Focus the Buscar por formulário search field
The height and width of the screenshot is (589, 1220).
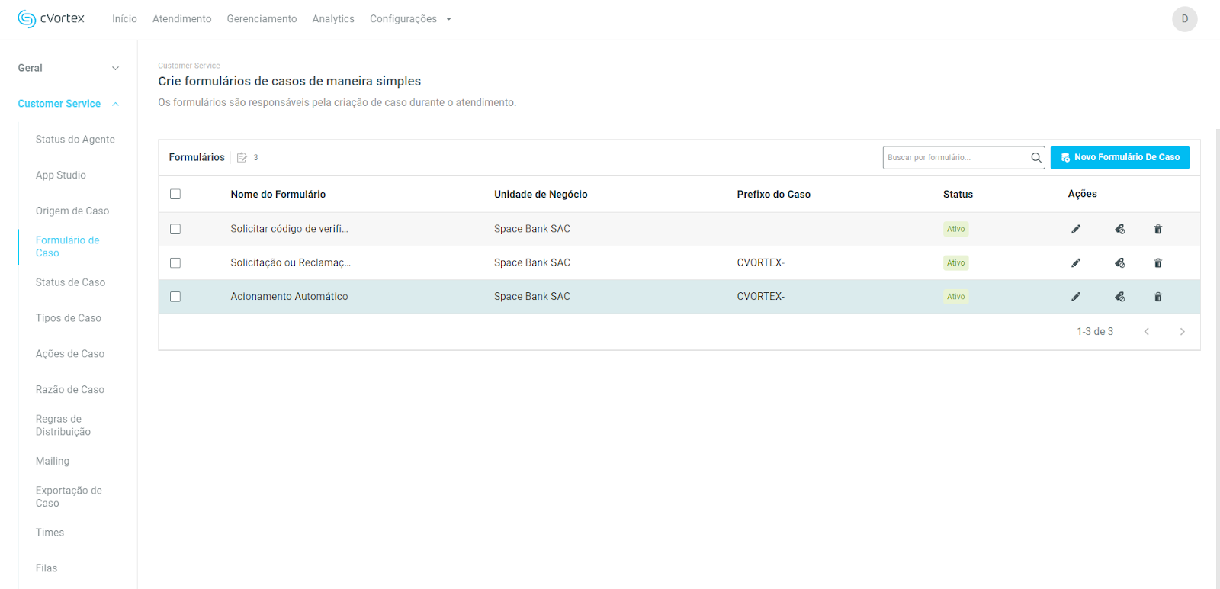click(x=955, y=158)
